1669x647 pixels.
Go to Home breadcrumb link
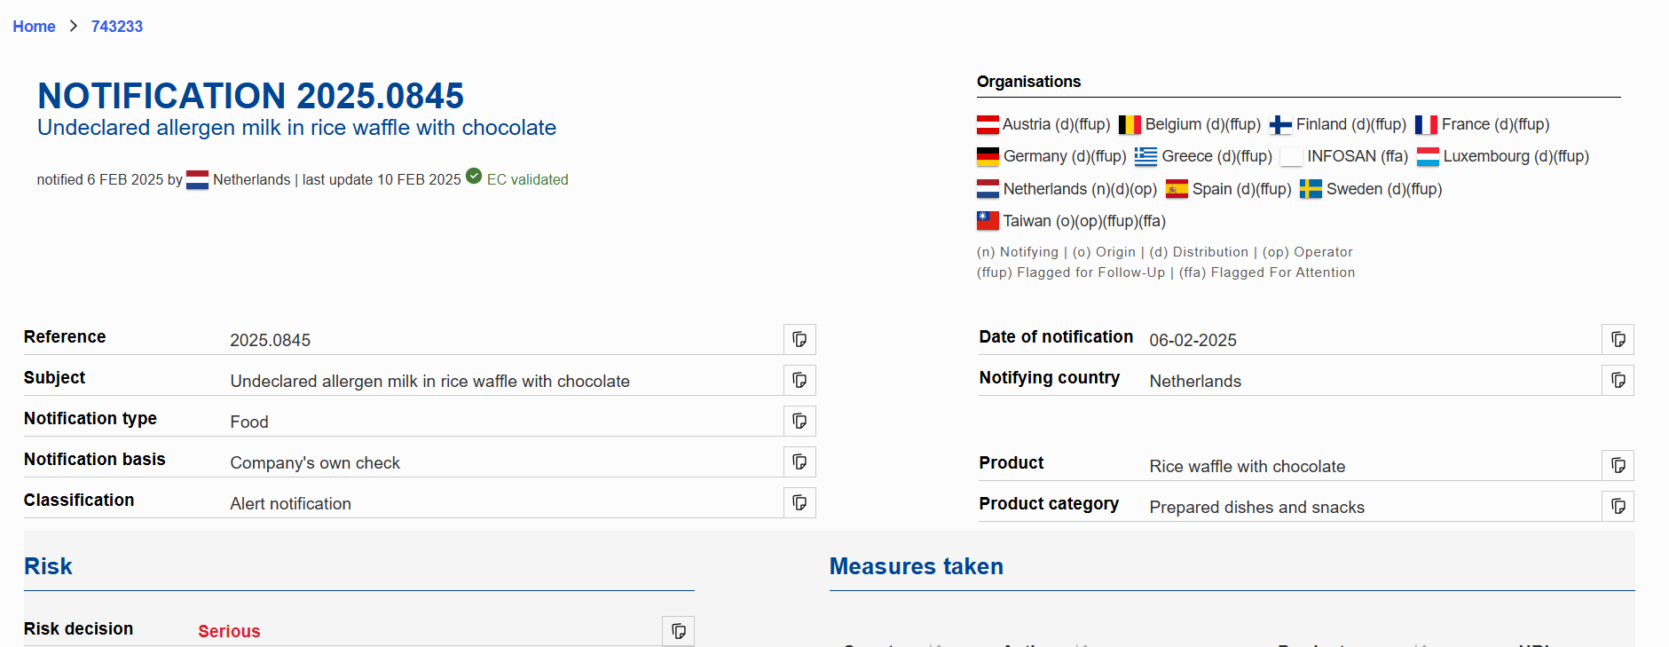[x=34, y=27]
